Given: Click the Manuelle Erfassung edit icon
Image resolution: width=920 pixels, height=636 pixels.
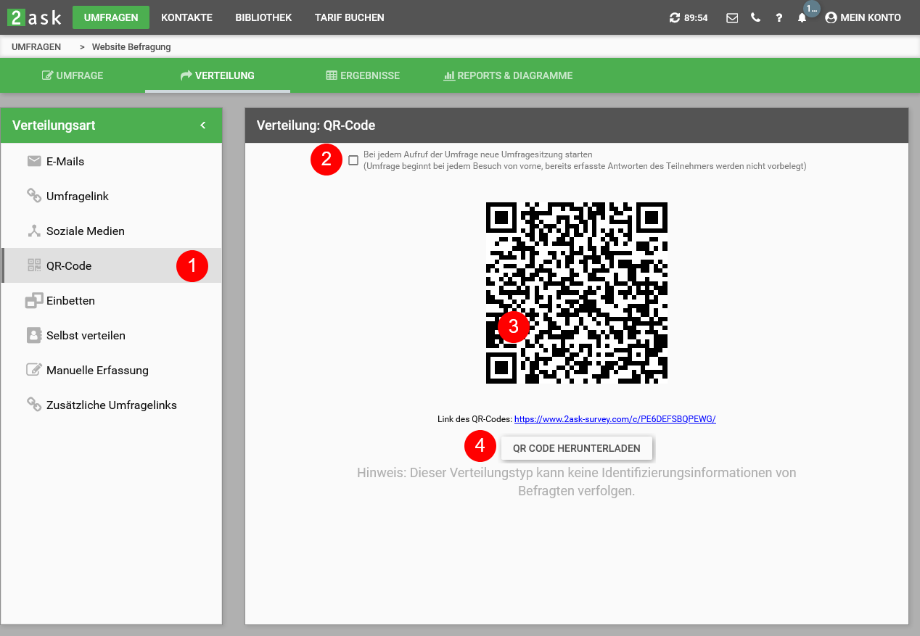Looking at the screenshot, I should tap(34, 370).
